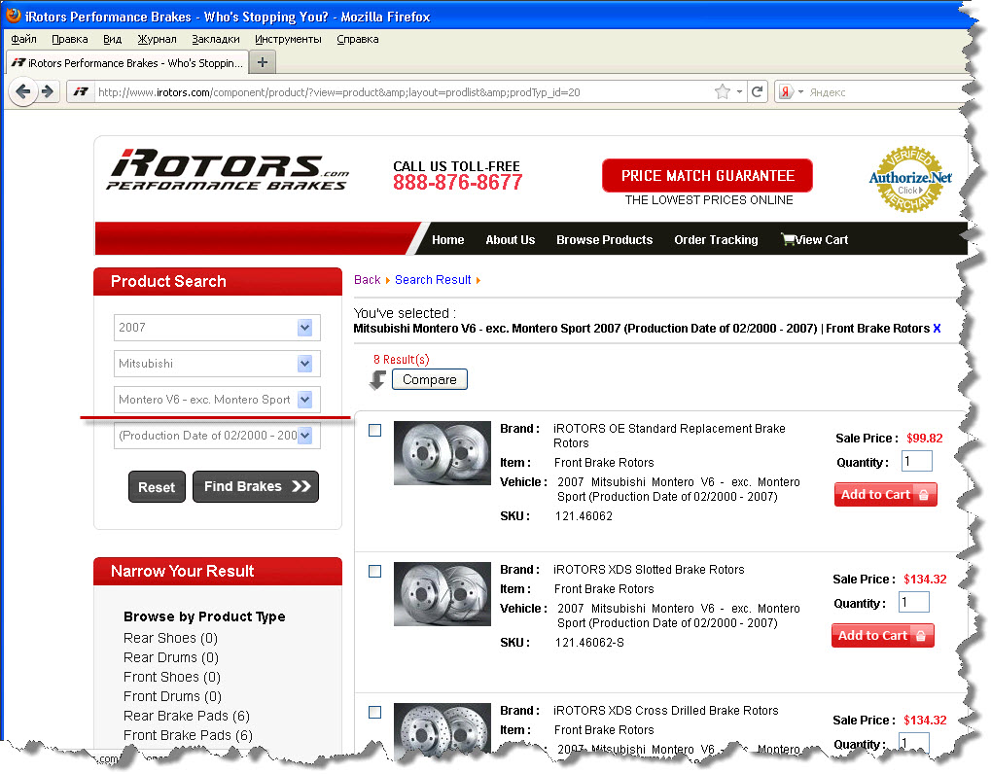Screen dimensions: 991x774
Task: Click the iRotors Performance Brakes logo
Action: pyautogui.click(x=227, y=171)
